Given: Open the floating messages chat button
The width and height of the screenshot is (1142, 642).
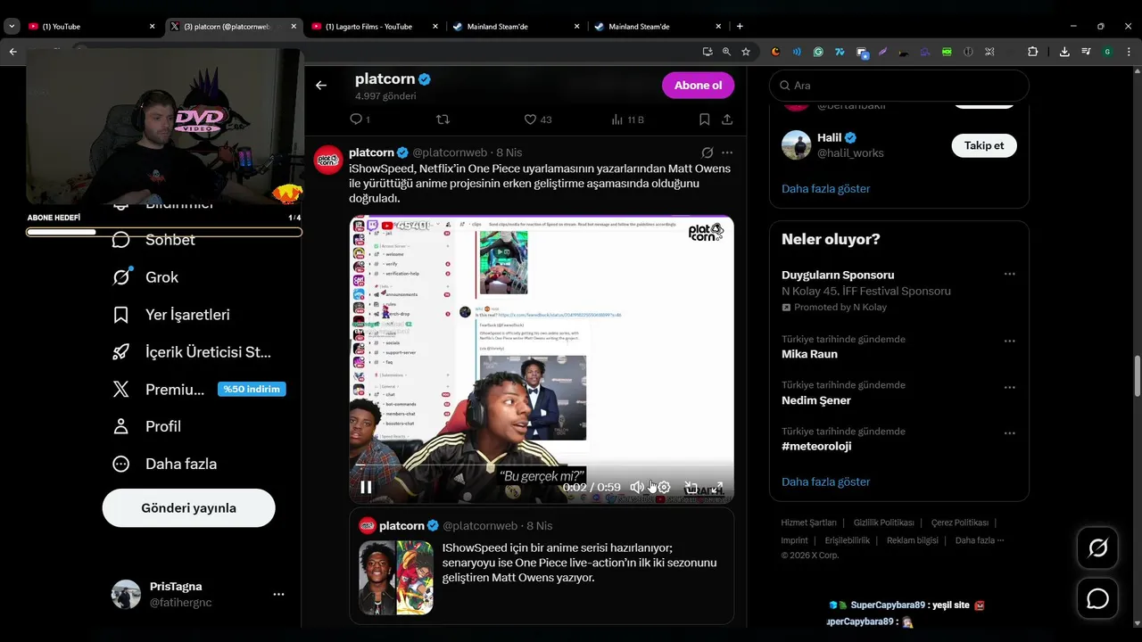Looking at the screenshot, I should coord(1098,599).
